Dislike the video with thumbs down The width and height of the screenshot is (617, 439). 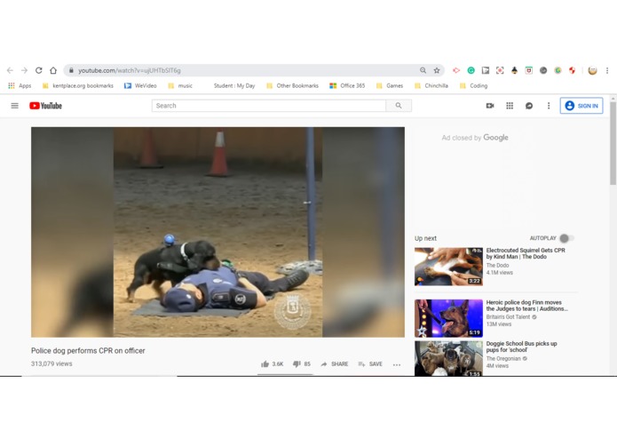(x=302, y=364)
